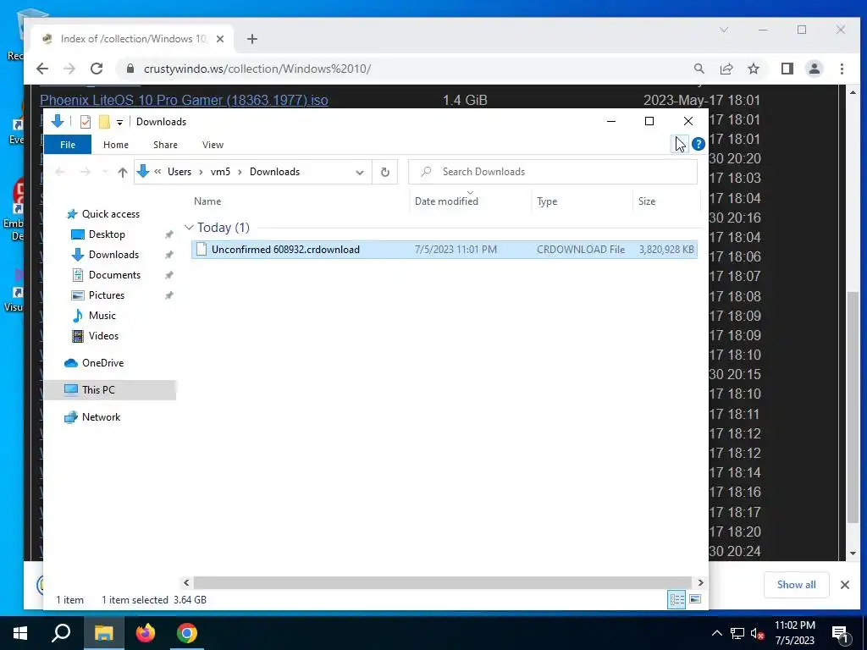Sort by Size column header
The height and width of the screenshot is (650, 867).
pos(646,201)
